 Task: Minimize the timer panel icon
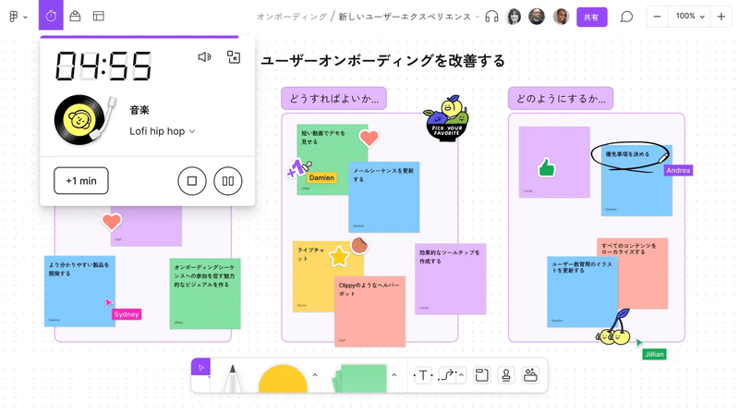[234, 57]
